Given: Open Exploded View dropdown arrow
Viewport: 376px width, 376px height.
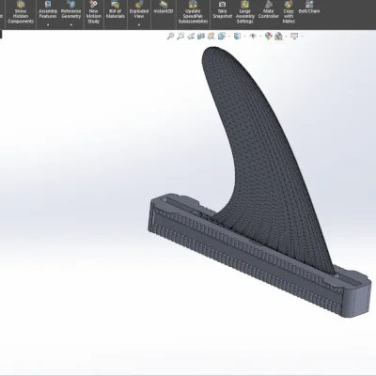Looking at the screenshot, I should tap(139, 24).
